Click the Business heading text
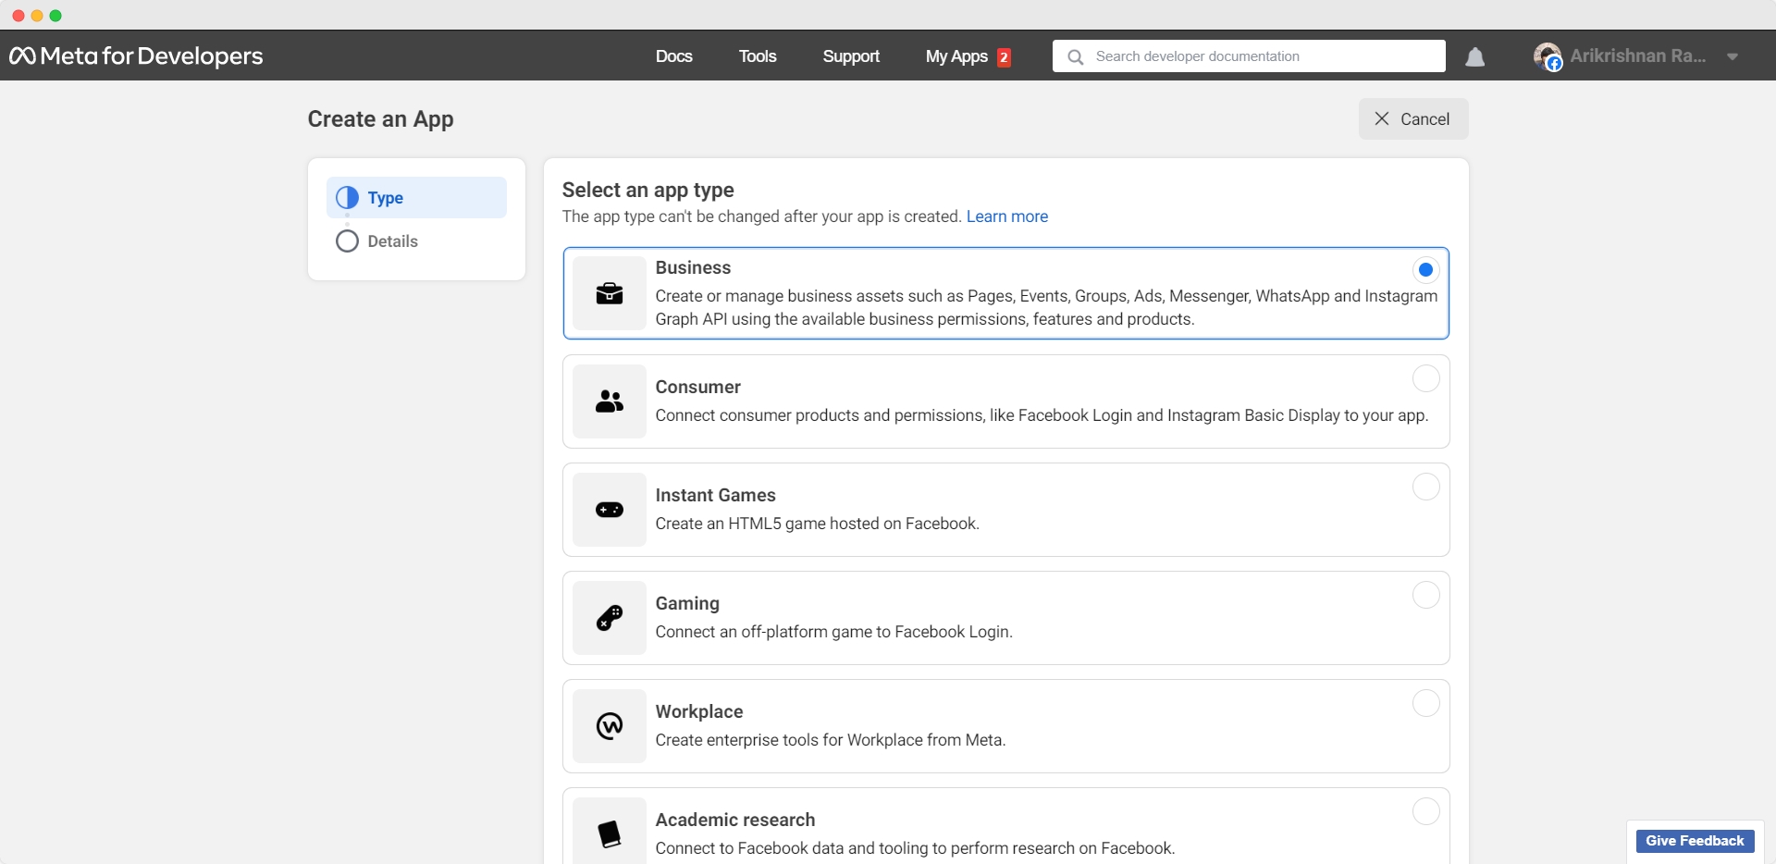This screenshot has height=864, width=1776. tap(693, 267)
